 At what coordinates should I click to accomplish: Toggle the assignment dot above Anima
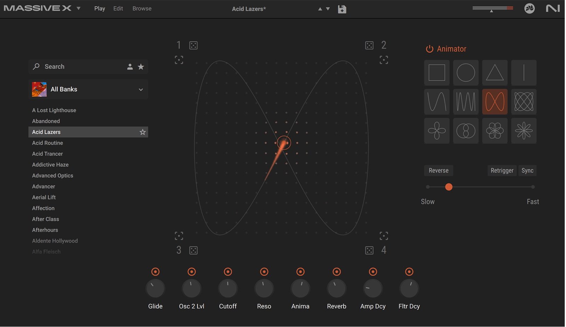pyautogui.click(x=300, y=271)
